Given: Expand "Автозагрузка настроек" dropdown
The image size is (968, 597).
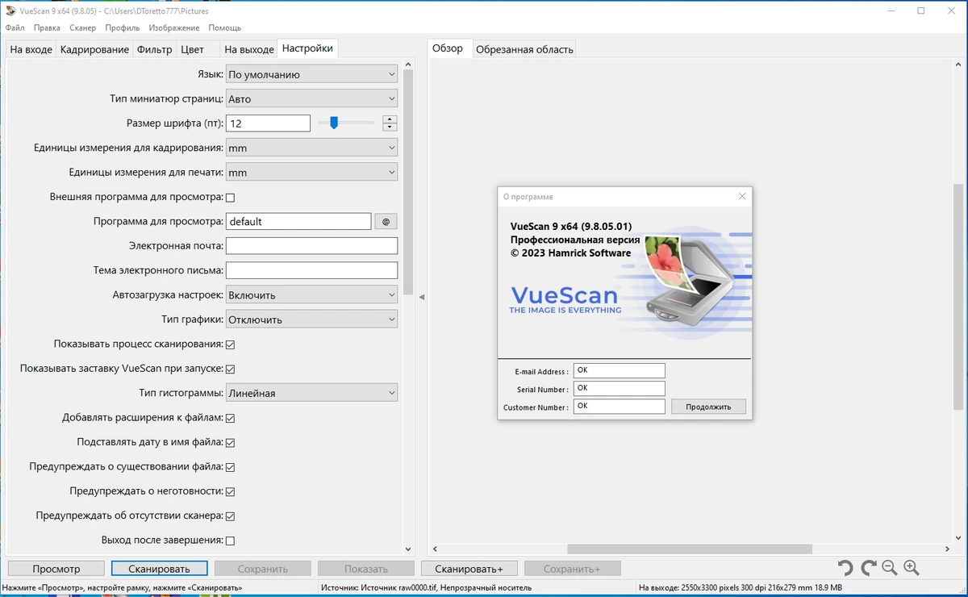Looking at the screenshot, I should click(x=311, y=294).
